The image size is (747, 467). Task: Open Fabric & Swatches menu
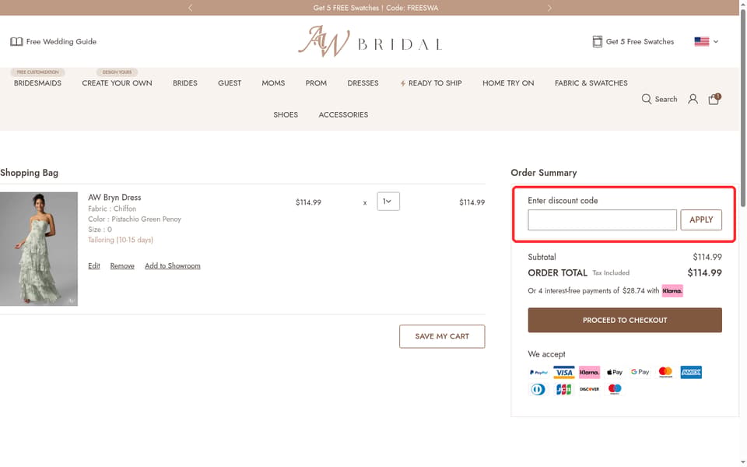tap(591, 83)
